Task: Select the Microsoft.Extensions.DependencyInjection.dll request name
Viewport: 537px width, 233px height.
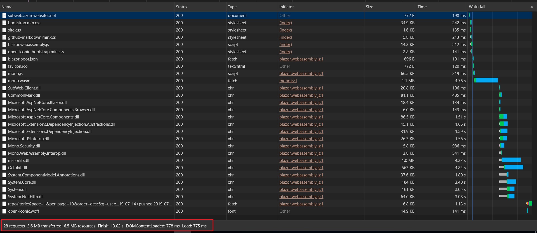Action: [50, 132]
